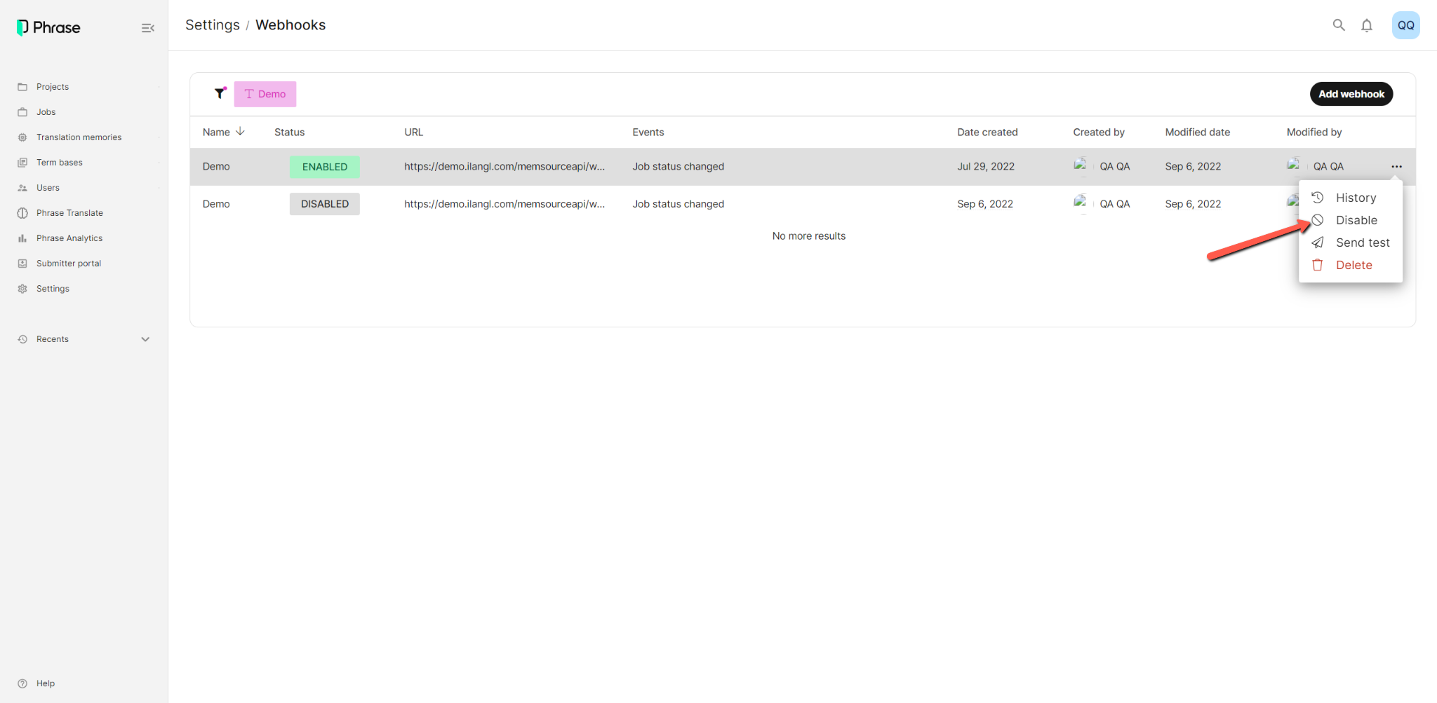The width and height of the screenshot is (1437, 703).
Task: Open the QQ user avatar menu
Action: click(x=1405, y=25)
